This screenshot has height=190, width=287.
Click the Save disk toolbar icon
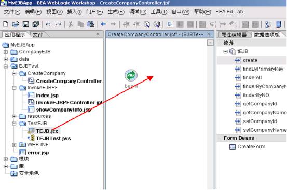(25, 24)
